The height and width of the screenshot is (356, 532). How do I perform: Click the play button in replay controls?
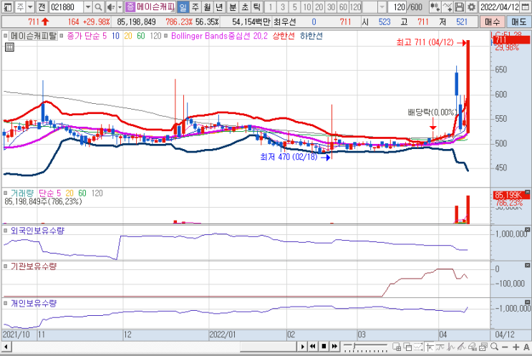pos(302,347)
